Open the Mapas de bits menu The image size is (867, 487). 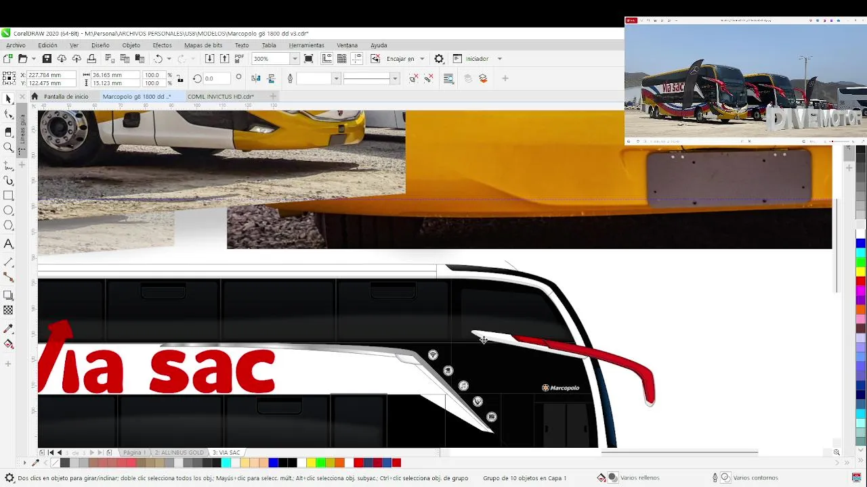(x=203, y=45)
